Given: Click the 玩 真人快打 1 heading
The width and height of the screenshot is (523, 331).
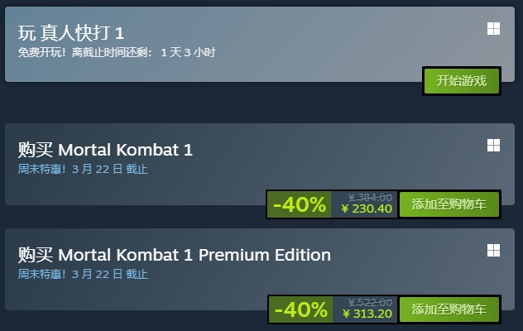Looking at the screenshot, I should click(70, 33).
